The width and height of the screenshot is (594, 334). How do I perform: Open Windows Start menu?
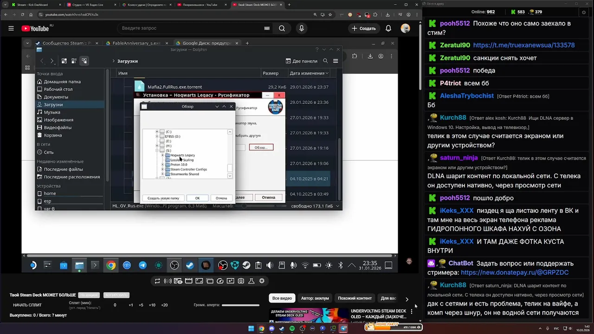point(251,328)
